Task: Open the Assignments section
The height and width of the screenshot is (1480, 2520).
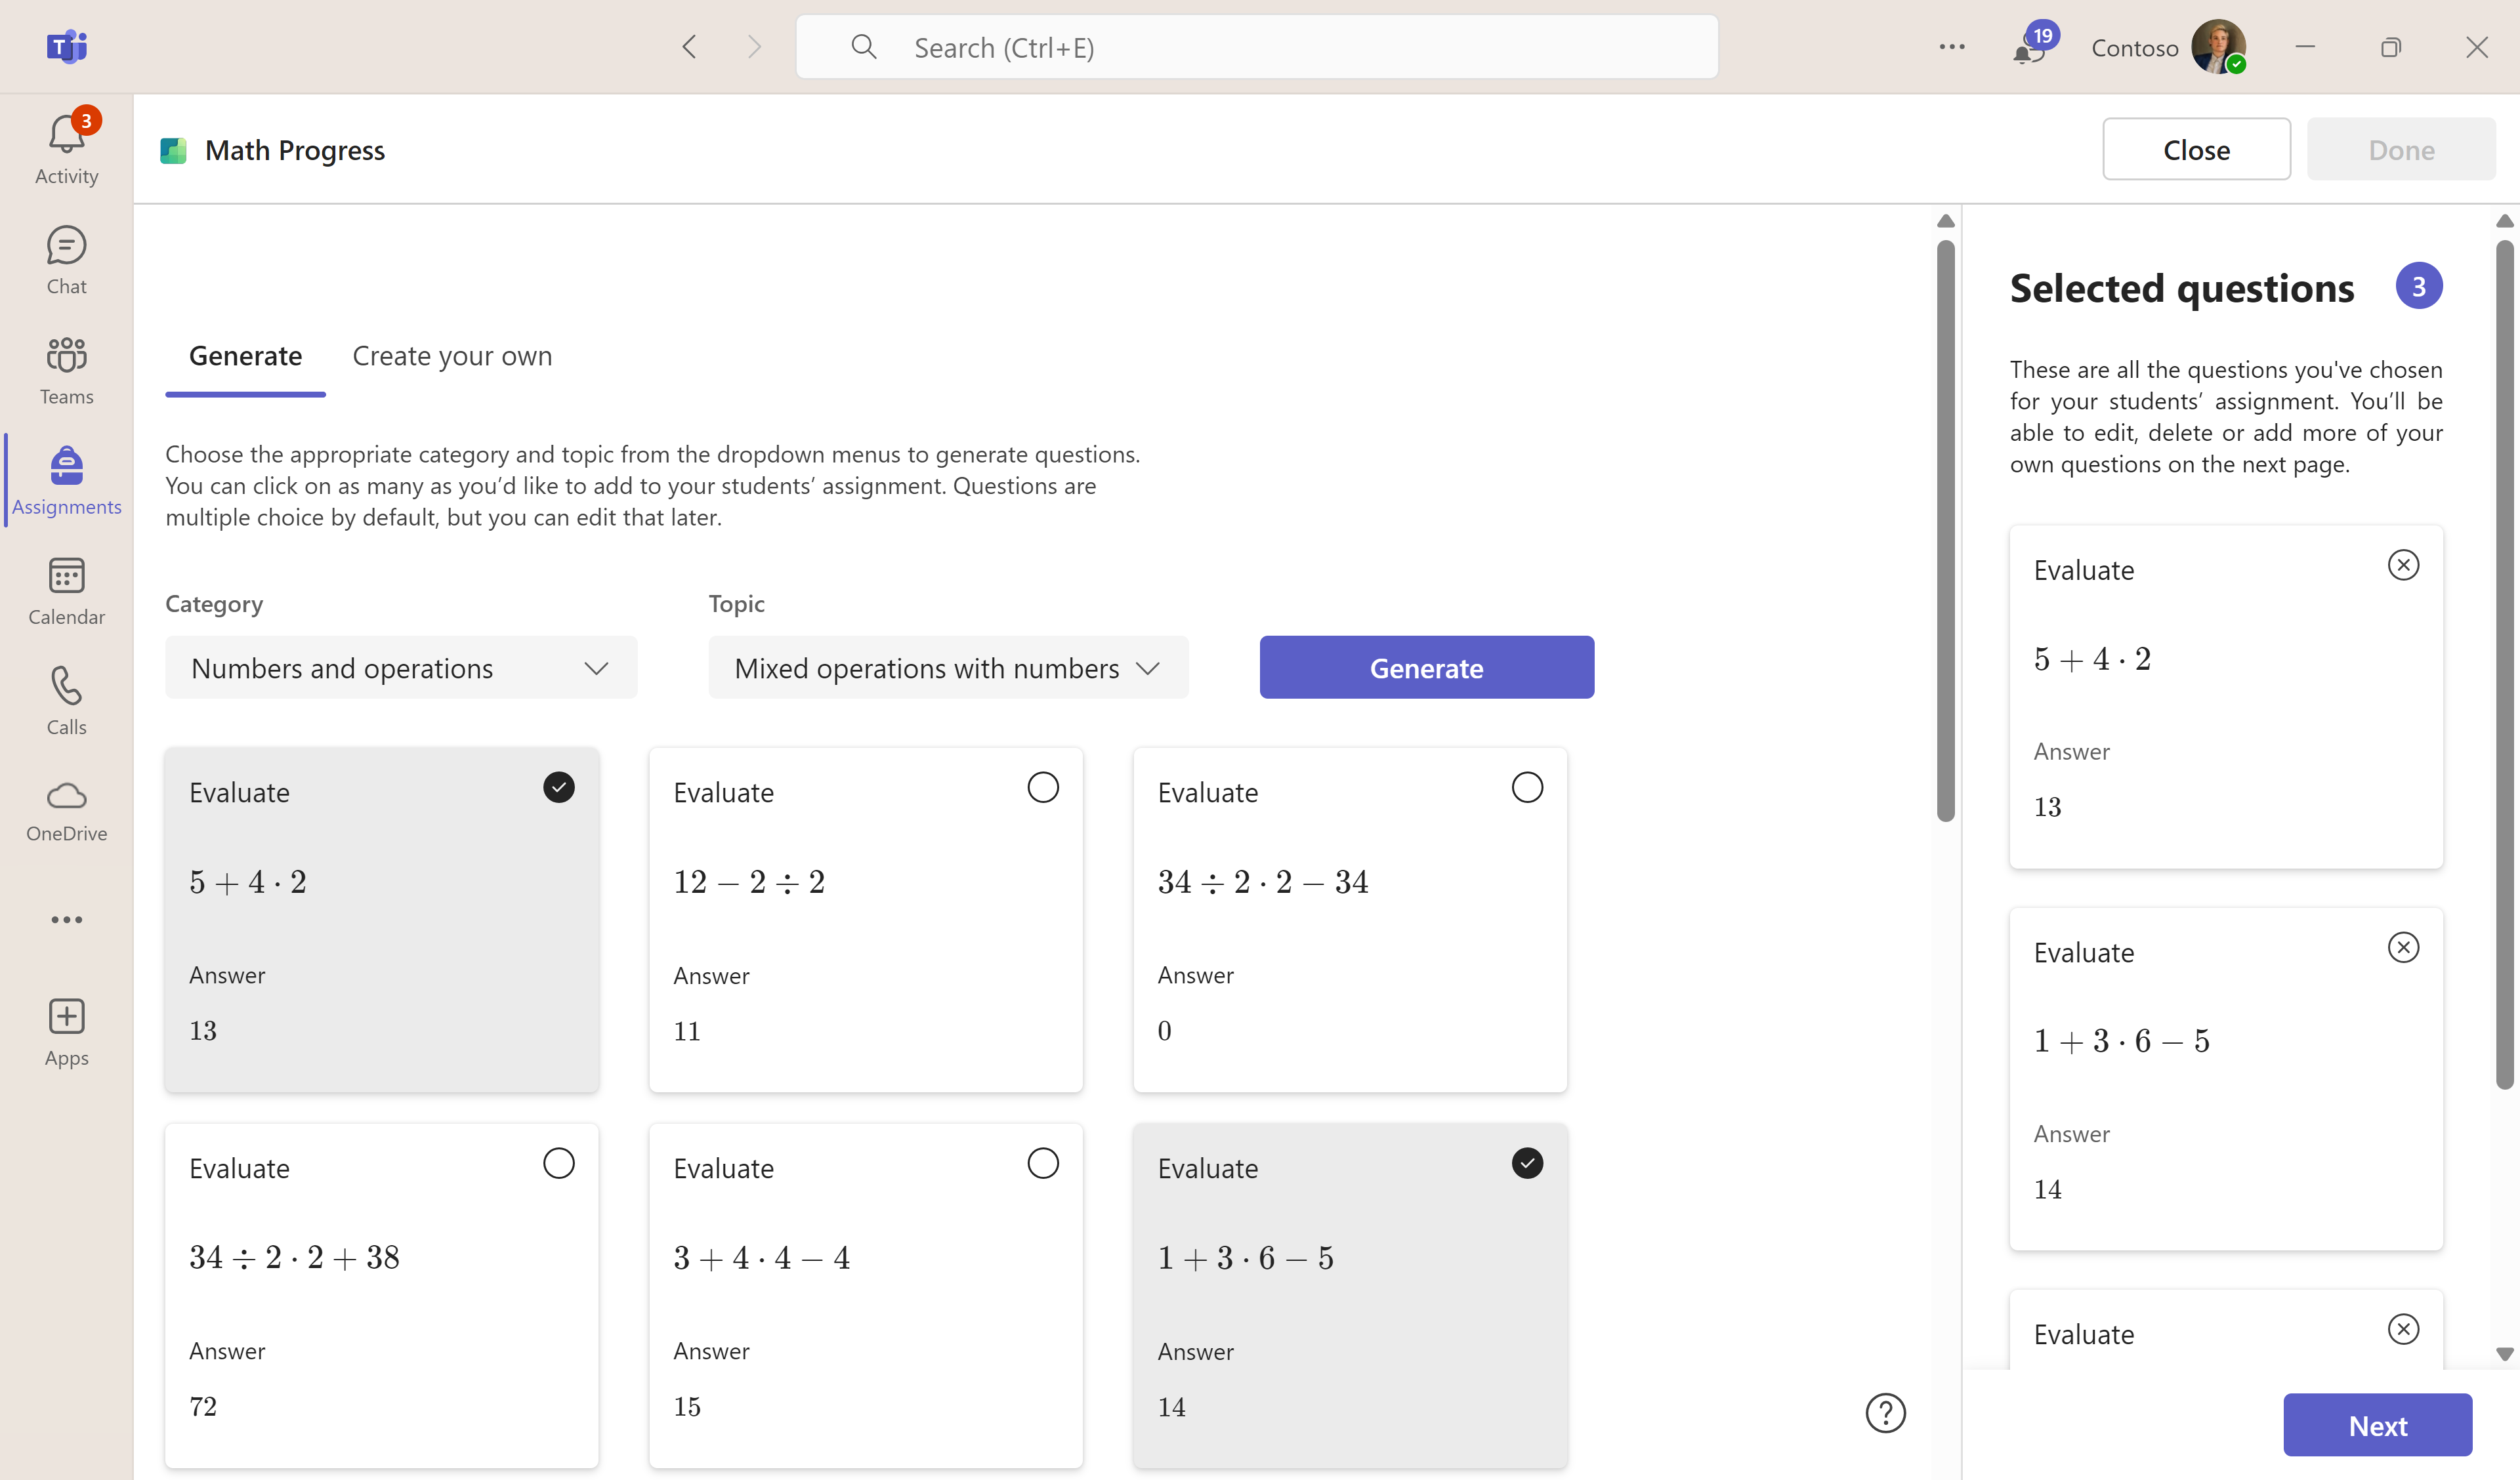Action: (x=66, y=480)
